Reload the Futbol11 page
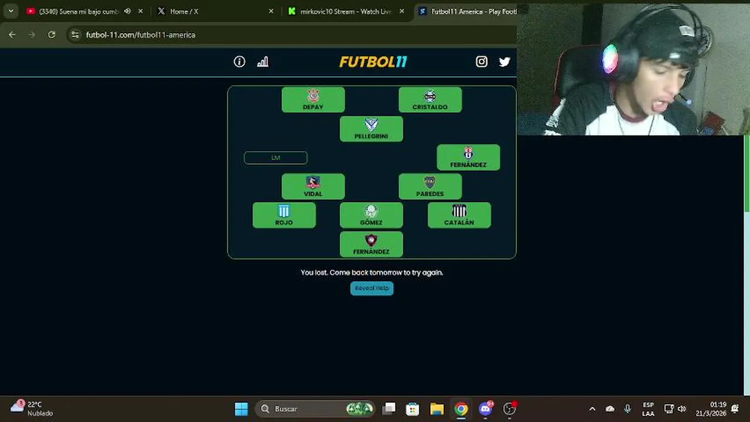The height and width of the screenshot is (422, 750). click(52, 35)
